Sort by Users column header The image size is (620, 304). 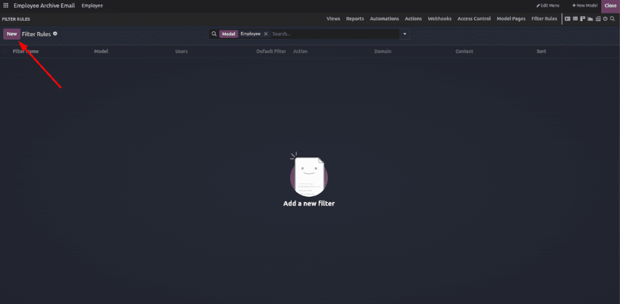181,51
